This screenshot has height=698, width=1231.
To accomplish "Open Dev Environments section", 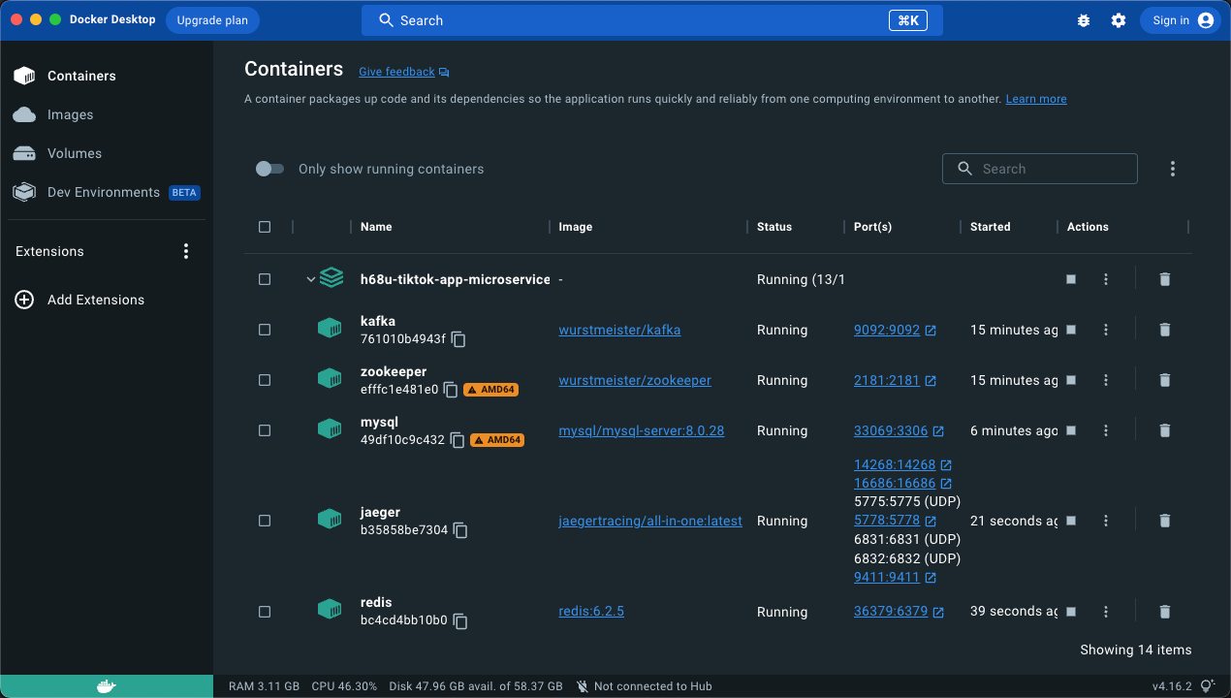I will click(x=107, y=192).
